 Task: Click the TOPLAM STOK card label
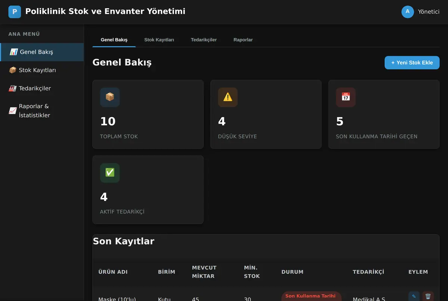119,137
